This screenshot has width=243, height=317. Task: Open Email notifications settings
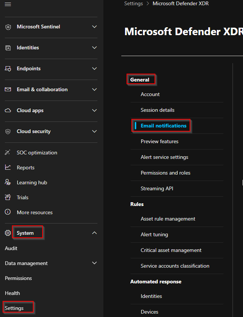[x=163, y=126]
